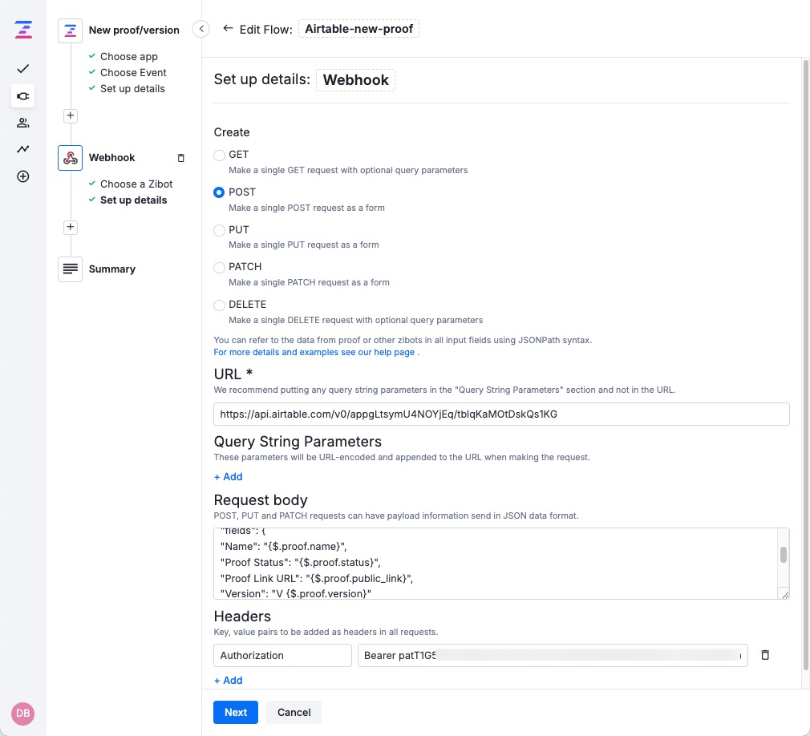The height and width of the screenshot is (736, 810).
Task: Open the contacts people icon in sidebar
Action: (22, 123)
